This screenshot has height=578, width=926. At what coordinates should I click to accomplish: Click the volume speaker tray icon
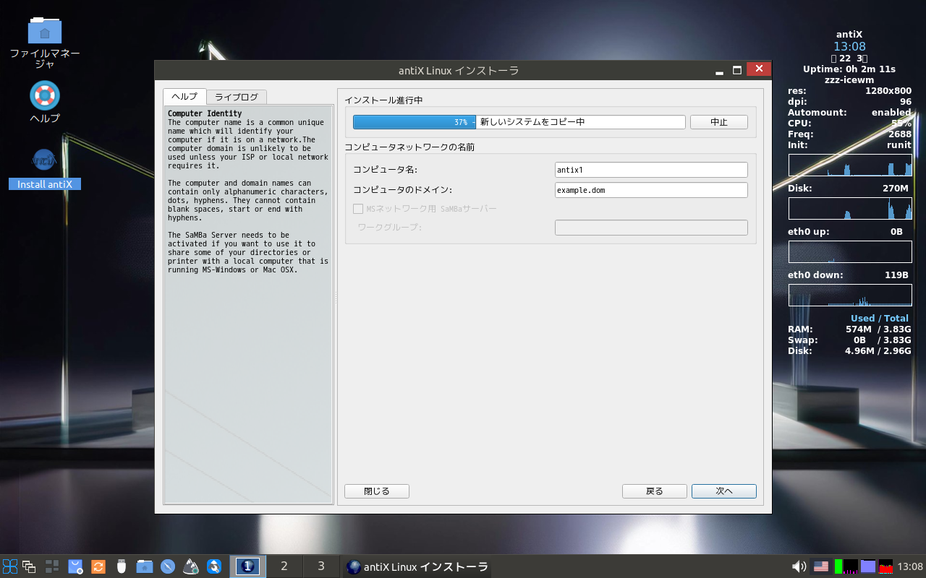click(x=799, y=566)
